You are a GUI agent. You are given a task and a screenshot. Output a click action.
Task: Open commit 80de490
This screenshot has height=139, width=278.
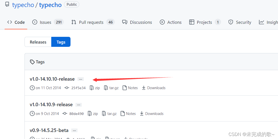pyautogui.click(x=76, y=114)
